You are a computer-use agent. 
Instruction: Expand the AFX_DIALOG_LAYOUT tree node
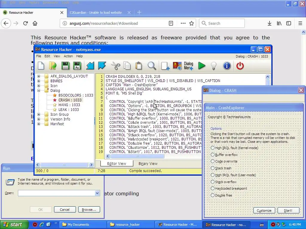click(x=39, y=76)
